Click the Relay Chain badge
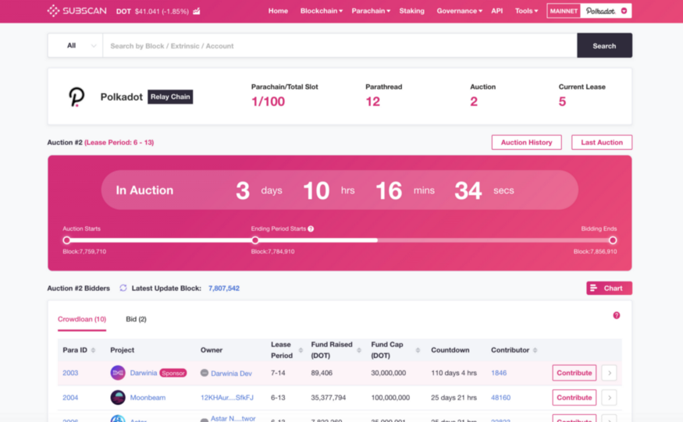Viewport: 683px width, 422px height. tap(170, 97)
